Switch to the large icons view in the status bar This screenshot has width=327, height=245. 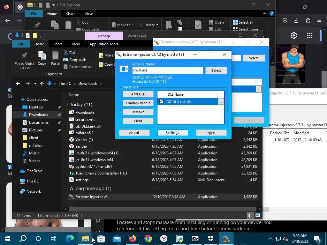point(258,215)
